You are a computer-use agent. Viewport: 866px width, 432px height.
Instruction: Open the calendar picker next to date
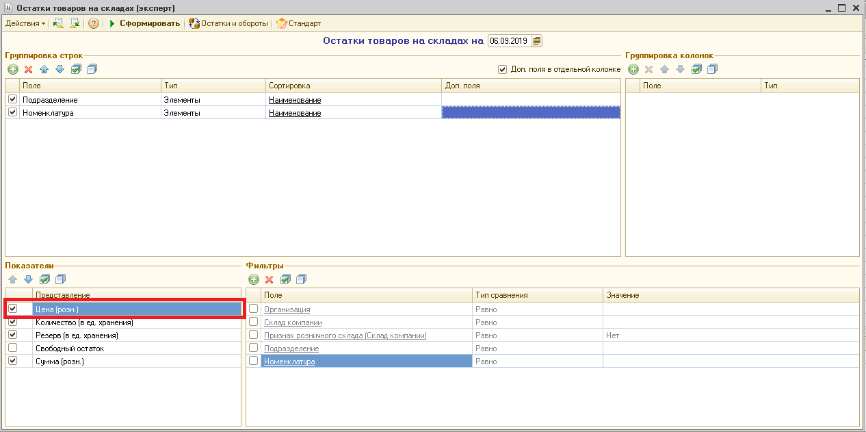point(537,41)
